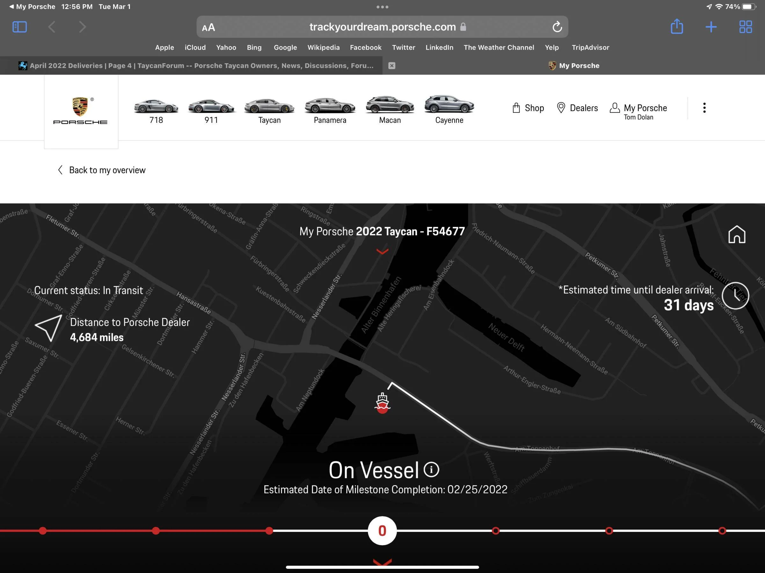Viewport: 765px width, 573px height.
Task: Click the first completed milestone dot
Action: pos(42,531)
